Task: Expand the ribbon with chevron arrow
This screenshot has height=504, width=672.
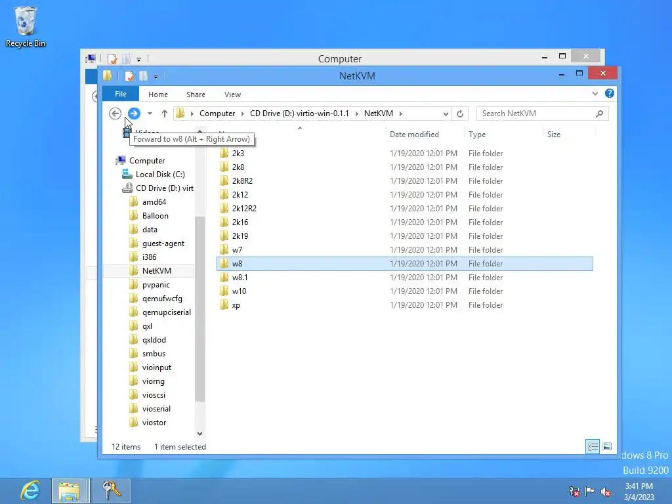Action: point(595,93)
